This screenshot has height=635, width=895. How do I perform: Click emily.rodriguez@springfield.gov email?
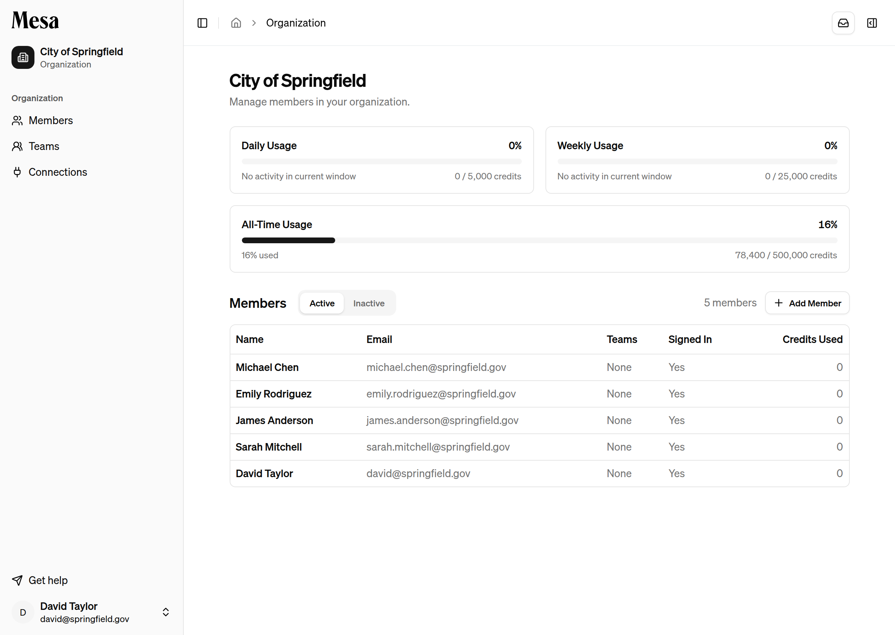[441, 394]
